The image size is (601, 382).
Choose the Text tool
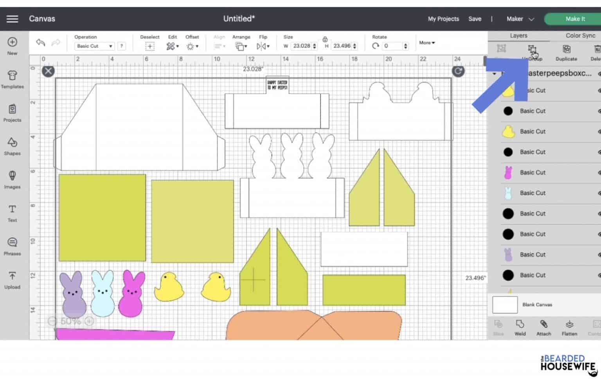coord(12,213)
